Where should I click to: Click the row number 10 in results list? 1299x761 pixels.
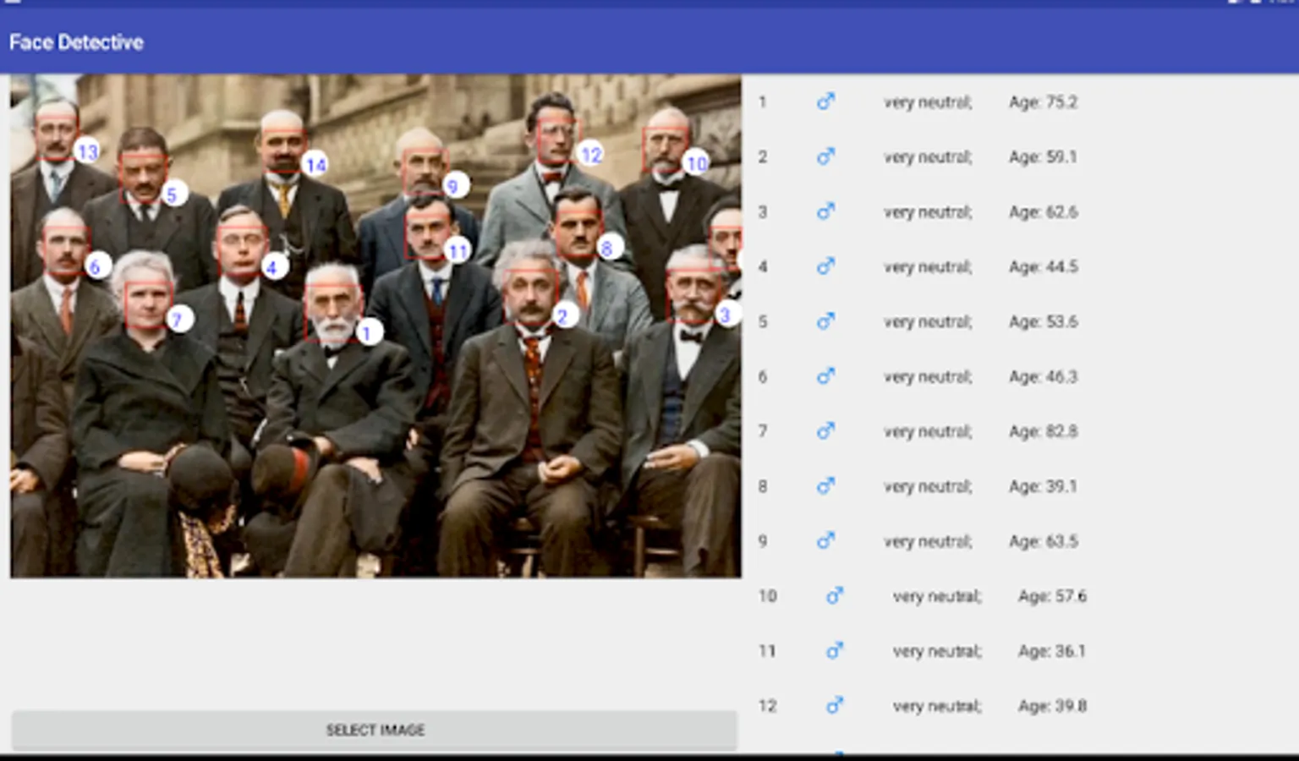coord(767,596)
